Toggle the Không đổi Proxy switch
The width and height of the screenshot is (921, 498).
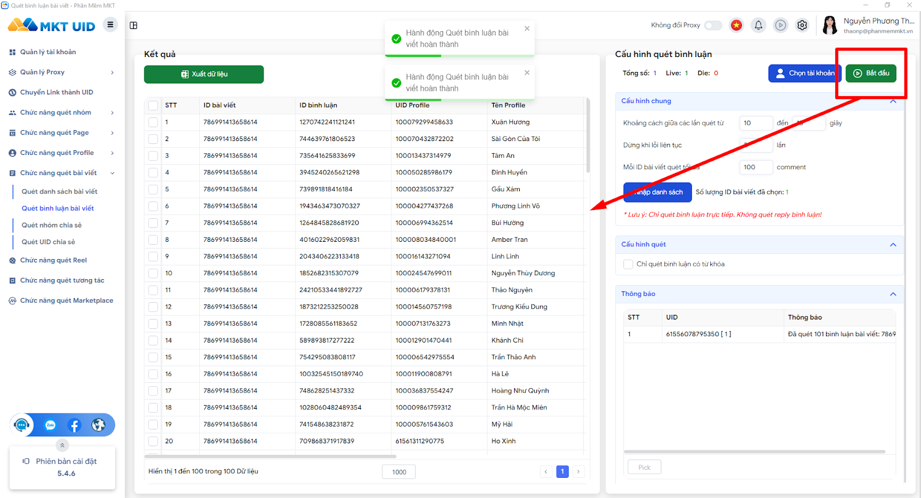point(713,25)
